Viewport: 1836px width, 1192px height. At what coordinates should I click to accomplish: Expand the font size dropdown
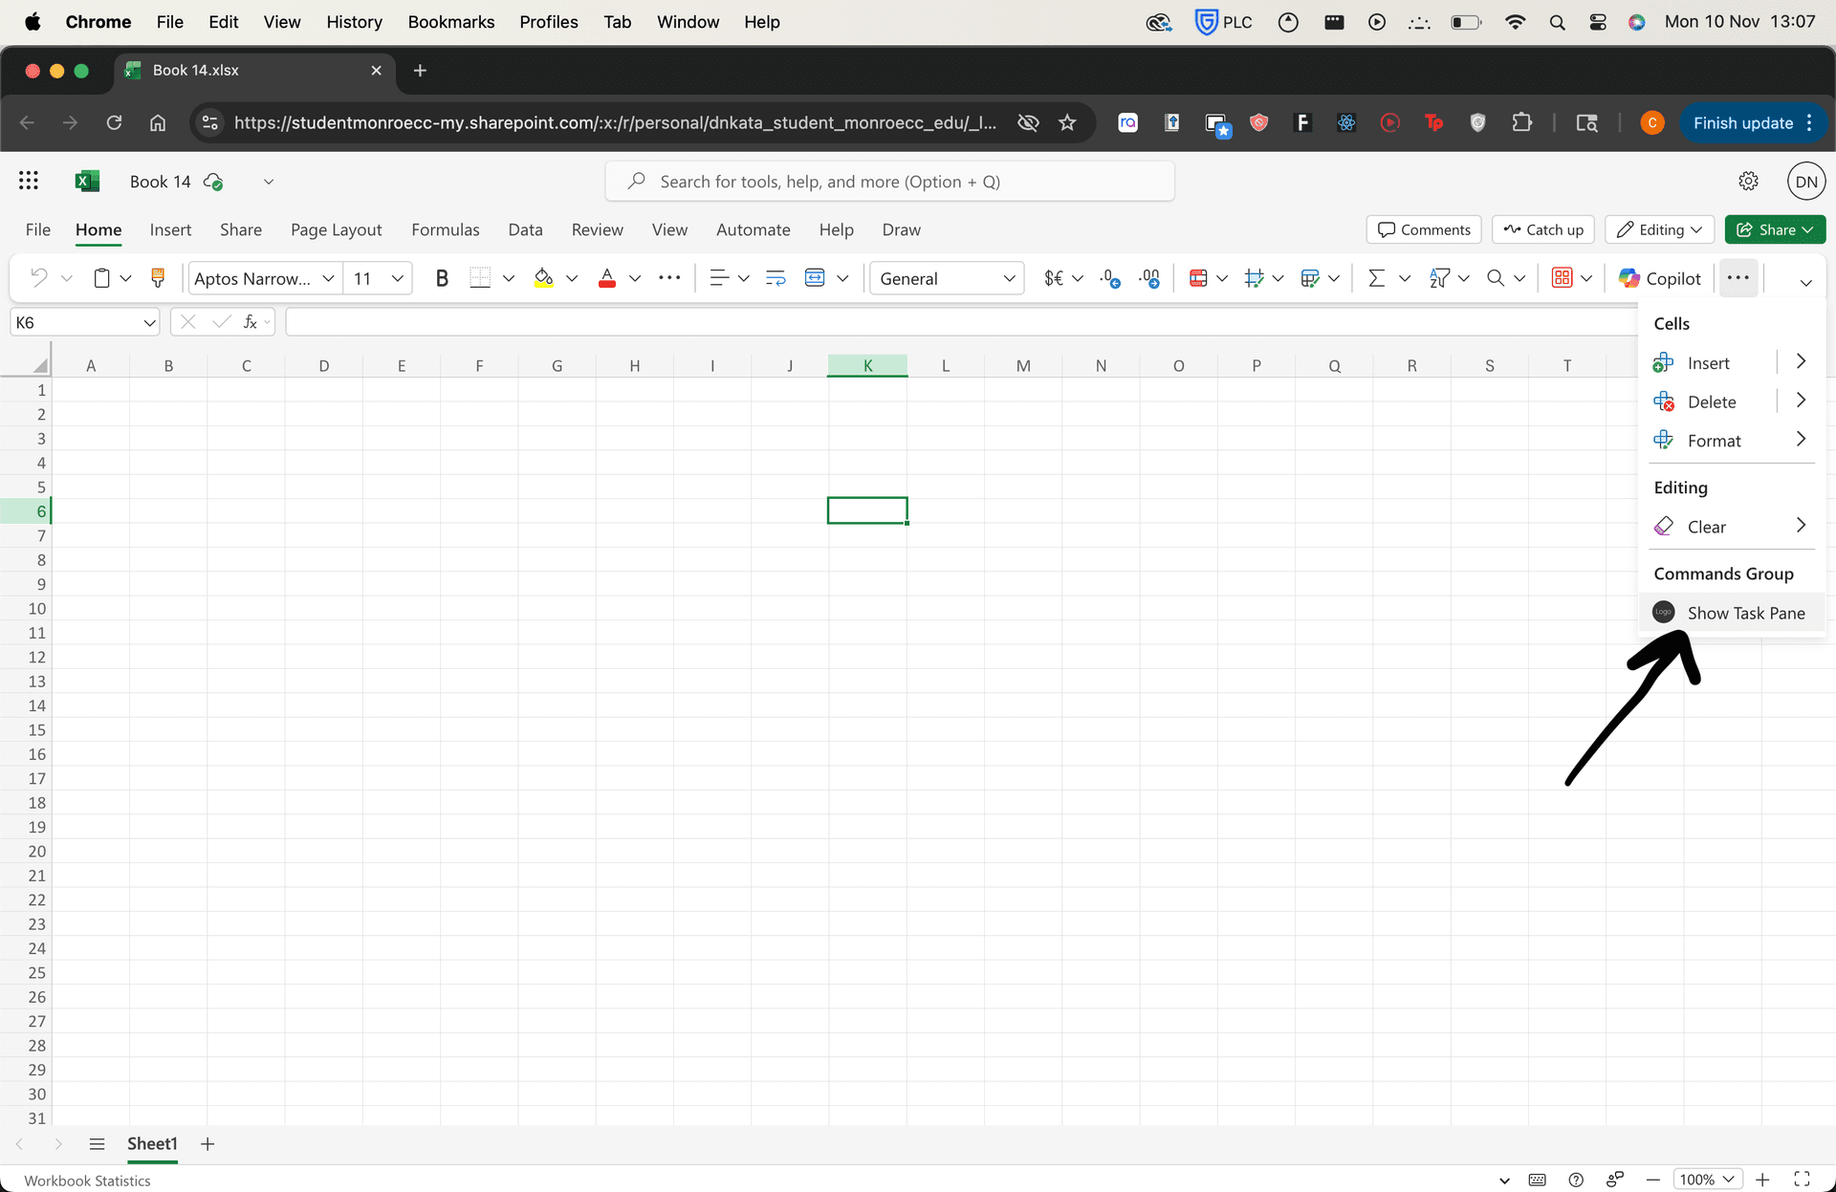pos(396,277)
